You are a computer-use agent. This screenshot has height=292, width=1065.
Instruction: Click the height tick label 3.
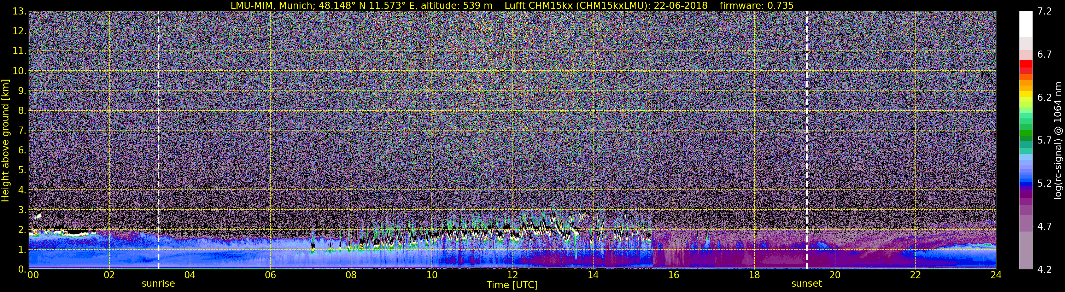pos(22,210)
